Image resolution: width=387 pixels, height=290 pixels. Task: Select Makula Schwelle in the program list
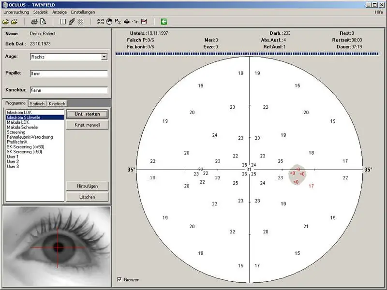tap(22, 127)
